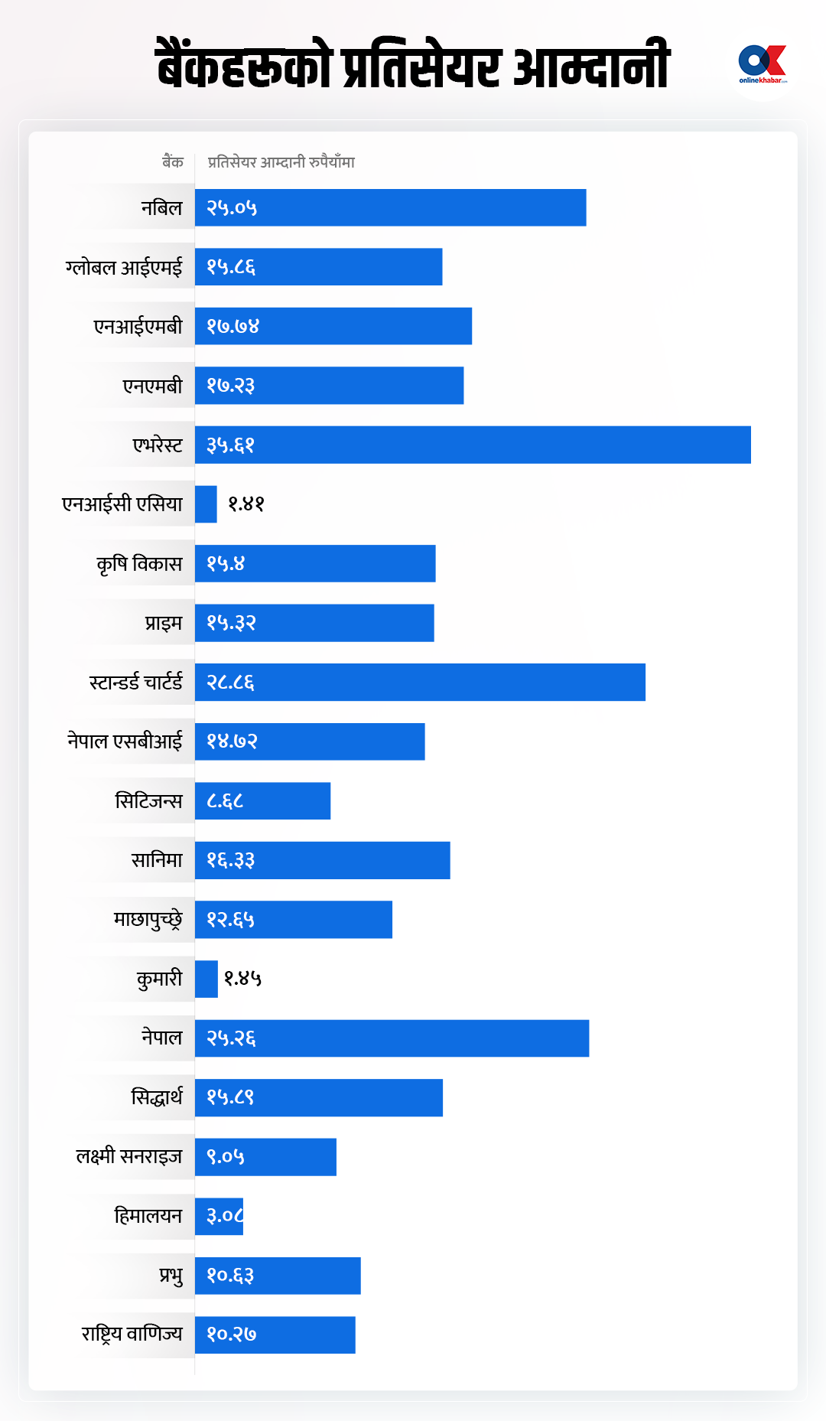Select the नेपाल bar showing २५.२६
This screenshot has height=1421, width=826.
392,1038
